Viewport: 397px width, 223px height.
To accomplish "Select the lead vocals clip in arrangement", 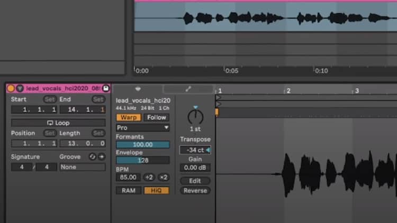I will (x=266, y=16).
